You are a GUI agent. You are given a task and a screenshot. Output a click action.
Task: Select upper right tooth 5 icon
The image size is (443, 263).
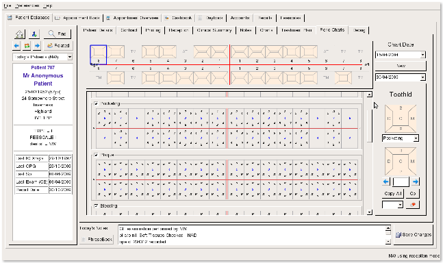[151, 52]
